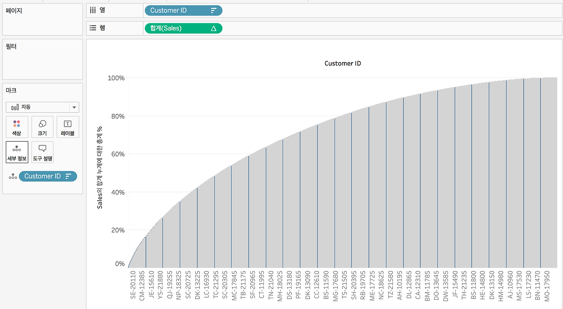The image size is (563, 309).
Task: Click the CT-11995 customer label
Action: [x=261, y=285]
